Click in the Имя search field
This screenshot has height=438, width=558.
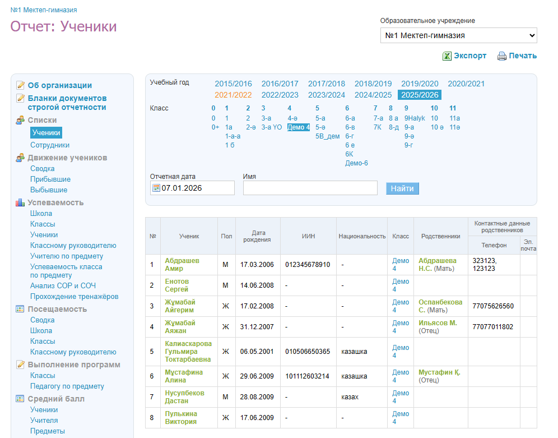310,188
